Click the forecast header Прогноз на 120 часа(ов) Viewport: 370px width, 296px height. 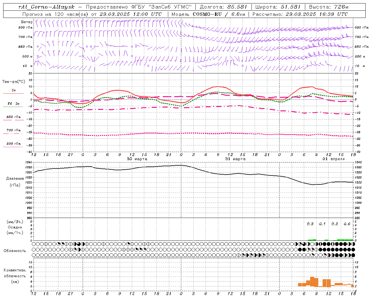56,14
